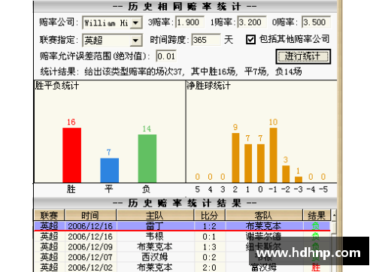Click score cell 2:0
Viewport: 376px width, 272px height.
click(210, 267)
